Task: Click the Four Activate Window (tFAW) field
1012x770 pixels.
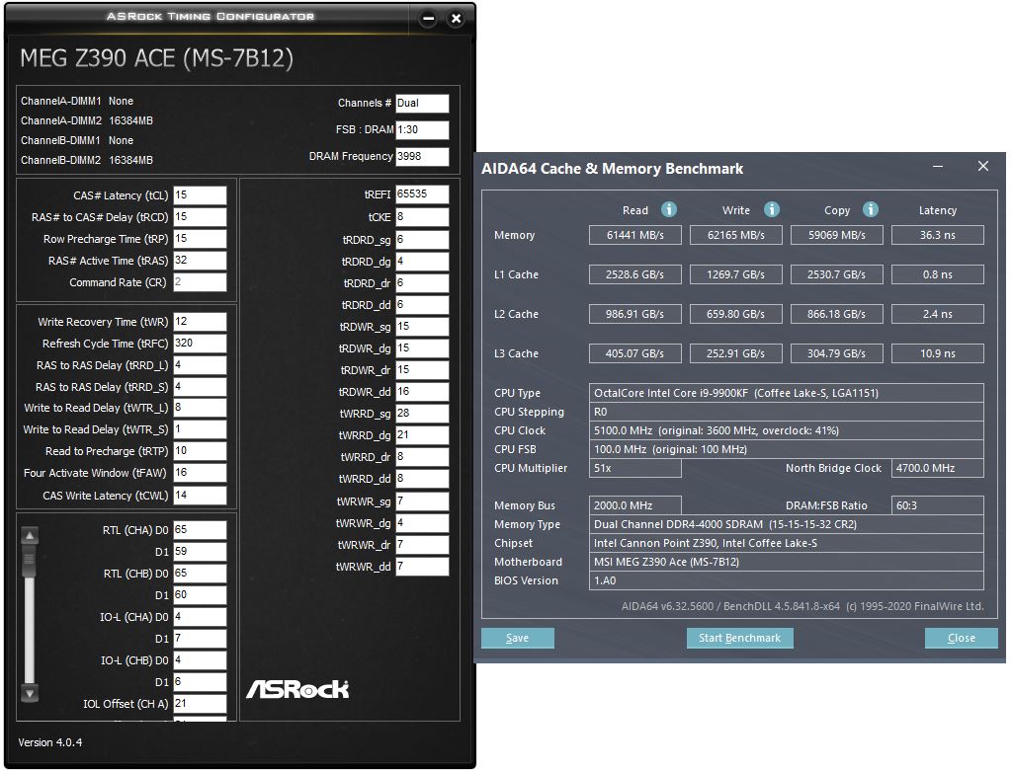Action: point(200,473)
